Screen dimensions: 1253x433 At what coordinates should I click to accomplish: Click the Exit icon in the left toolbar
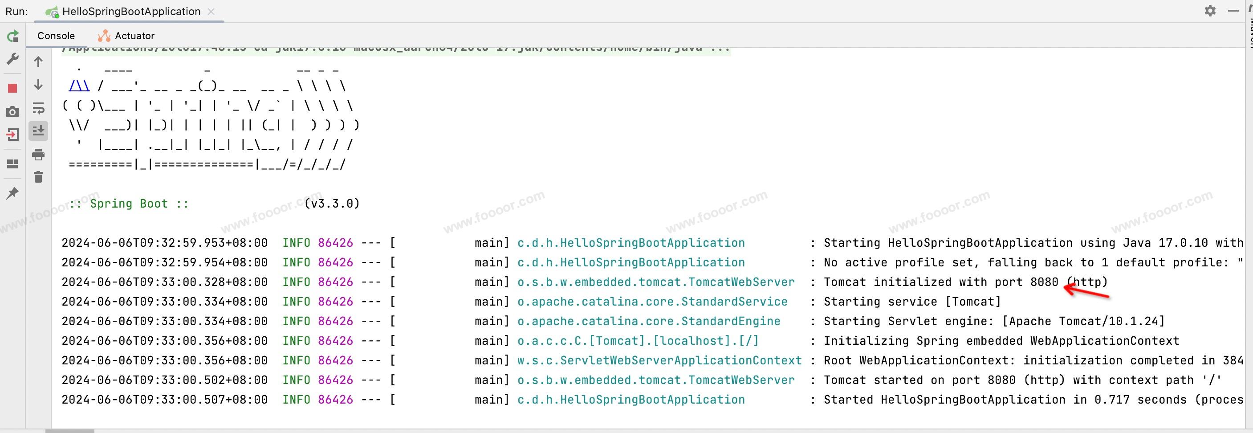pos(12,135)
